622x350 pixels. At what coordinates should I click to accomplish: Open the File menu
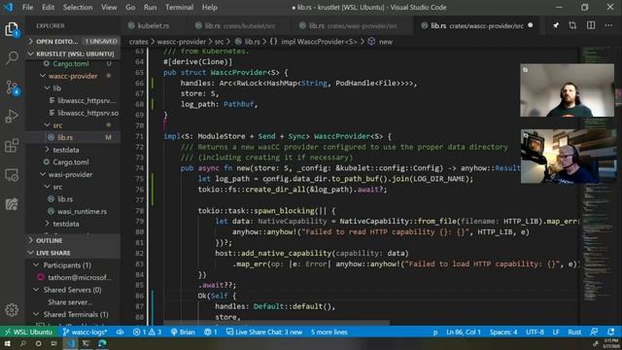[x=28, y=7]
